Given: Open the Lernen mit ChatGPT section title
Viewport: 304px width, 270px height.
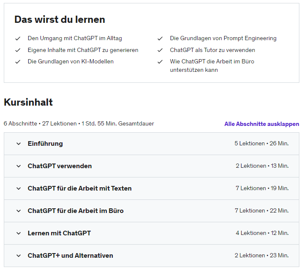Looking at the screenshot, I should (59, 233).
